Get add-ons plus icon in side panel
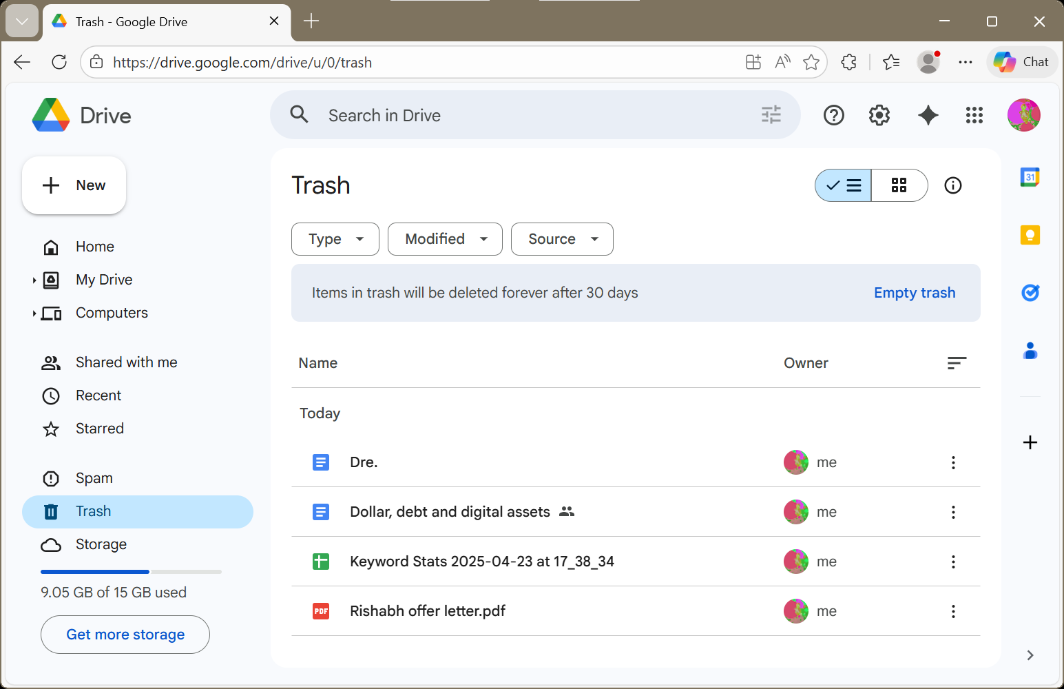Screen dimensions: 1064x689 [x=1030, y=442]
